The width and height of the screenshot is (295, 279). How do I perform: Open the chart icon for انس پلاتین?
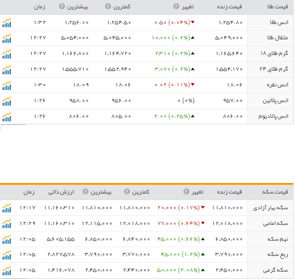6,101
